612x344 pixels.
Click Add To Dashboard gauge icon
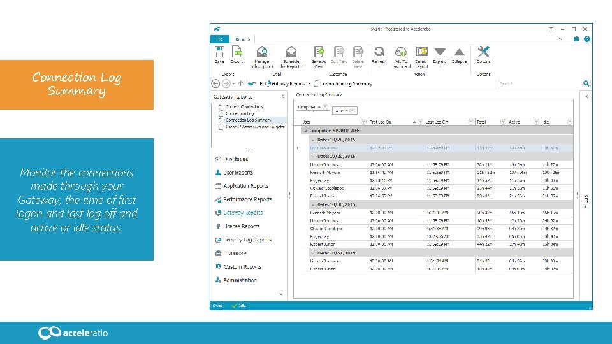pos(401,52)
